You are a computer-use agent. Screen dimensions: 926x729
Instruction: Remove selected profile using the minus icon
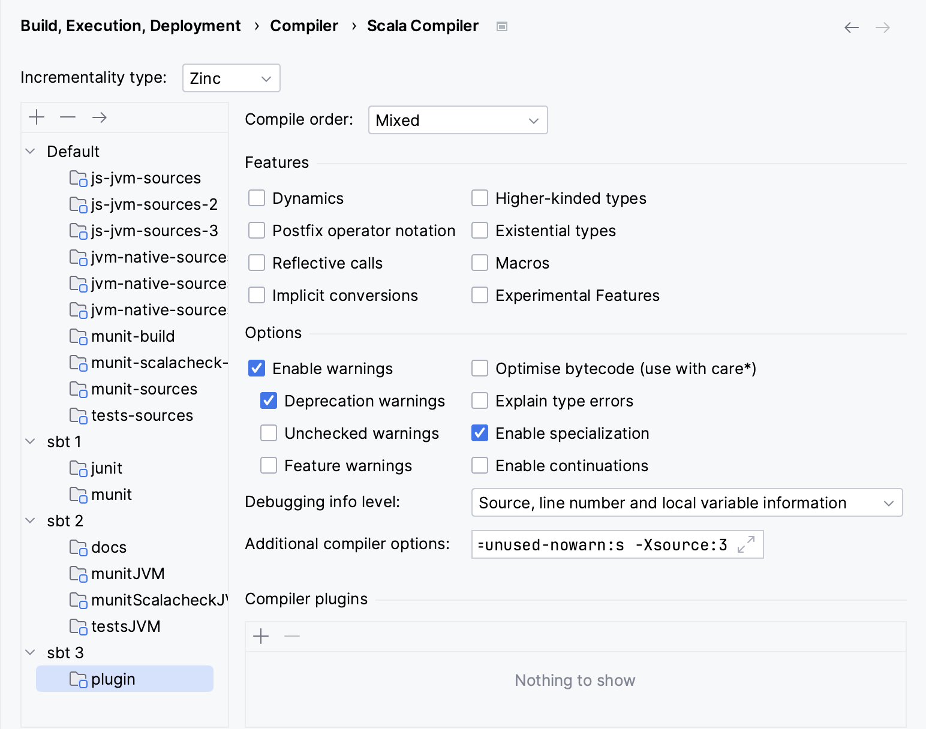[67, 117]
